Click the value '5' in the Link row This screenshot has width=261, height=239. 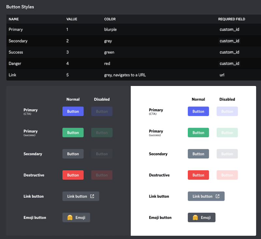[x=68, y=75]
